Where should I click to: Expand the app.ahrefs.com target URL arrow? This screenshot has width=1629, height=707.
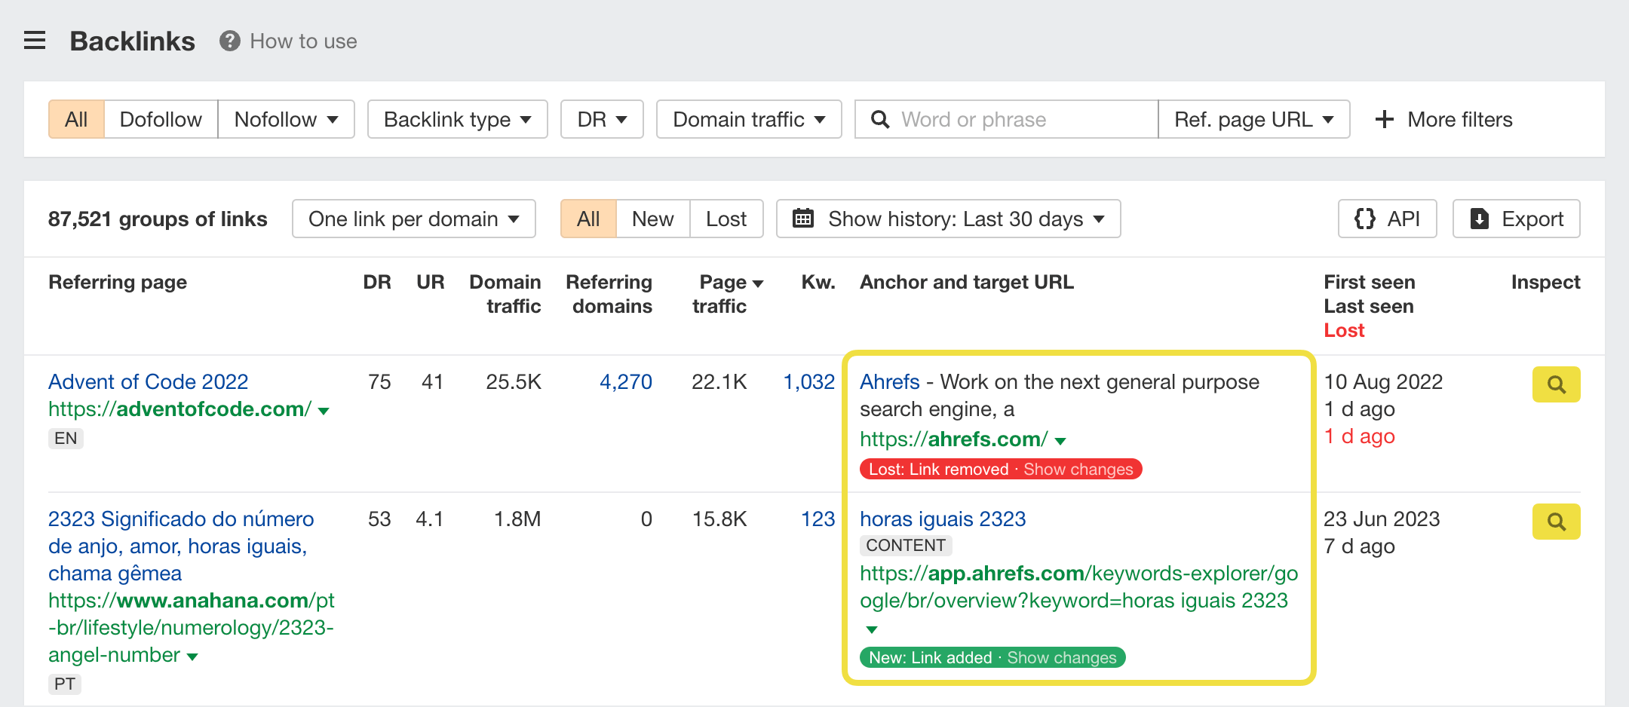[872, 629]
